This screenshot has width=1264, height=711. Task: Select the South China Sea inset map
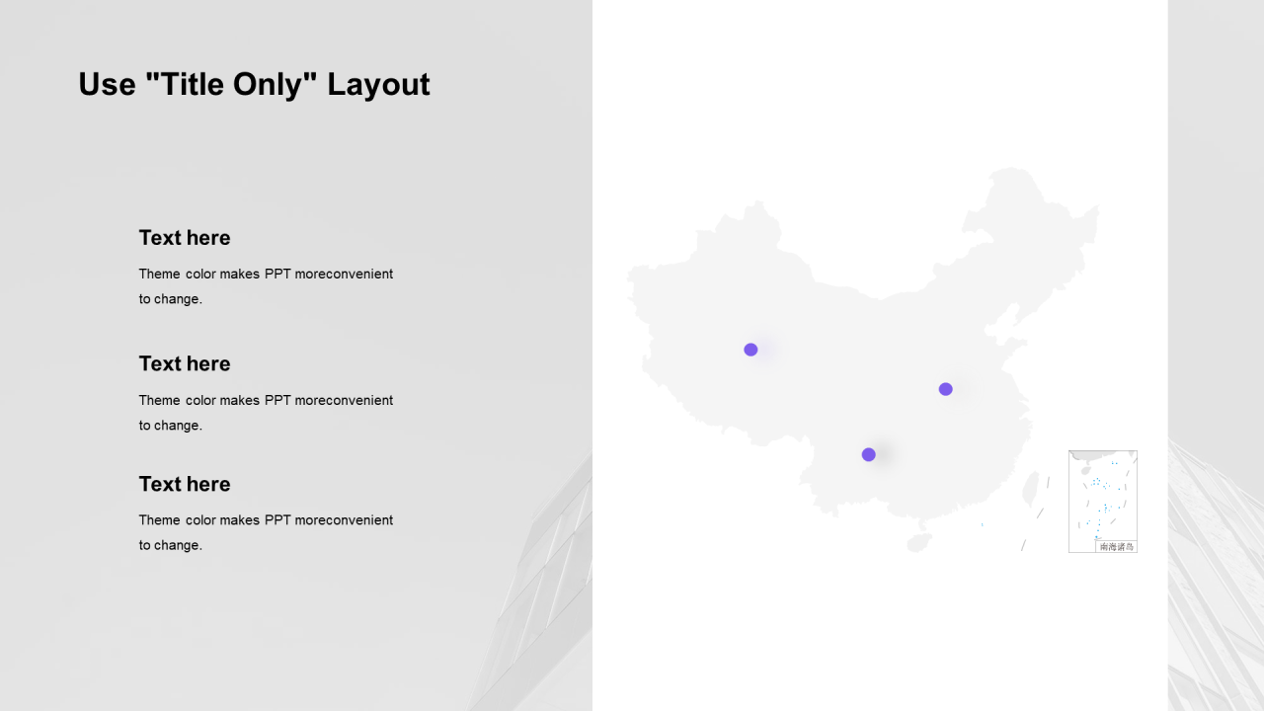tap(1102, 502)
